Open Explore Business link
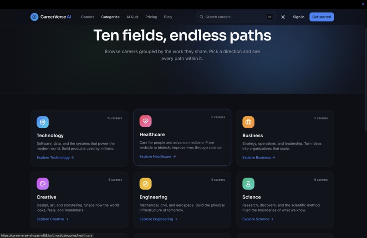Viewport: 367px width, 238px height. (259, 158)
